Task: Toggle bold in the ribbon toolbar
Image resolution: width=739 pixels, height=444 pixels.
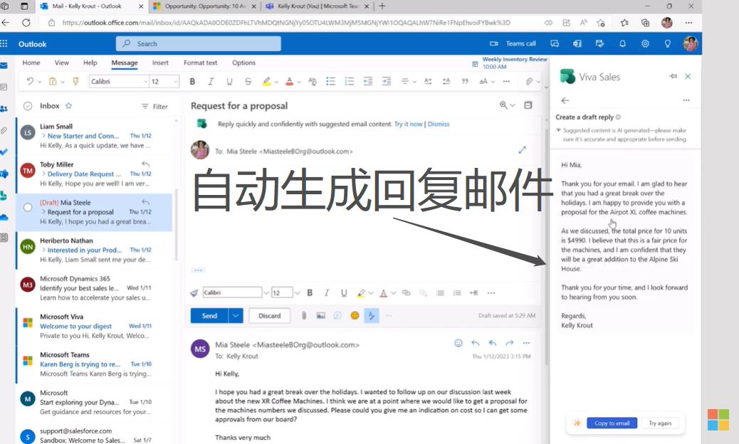Action: pyautogui.click(x=192, y=81)
